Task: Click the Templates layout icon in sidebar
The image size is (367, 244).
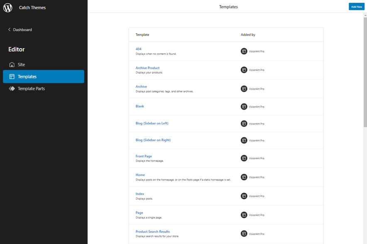Action: click(12, 77)
